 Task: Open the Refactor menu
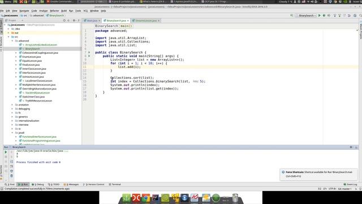tap(54, 11)
